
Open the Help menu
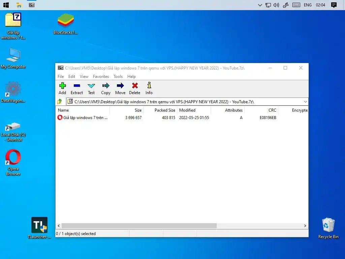pyautogui.click(x=132, y=77)
